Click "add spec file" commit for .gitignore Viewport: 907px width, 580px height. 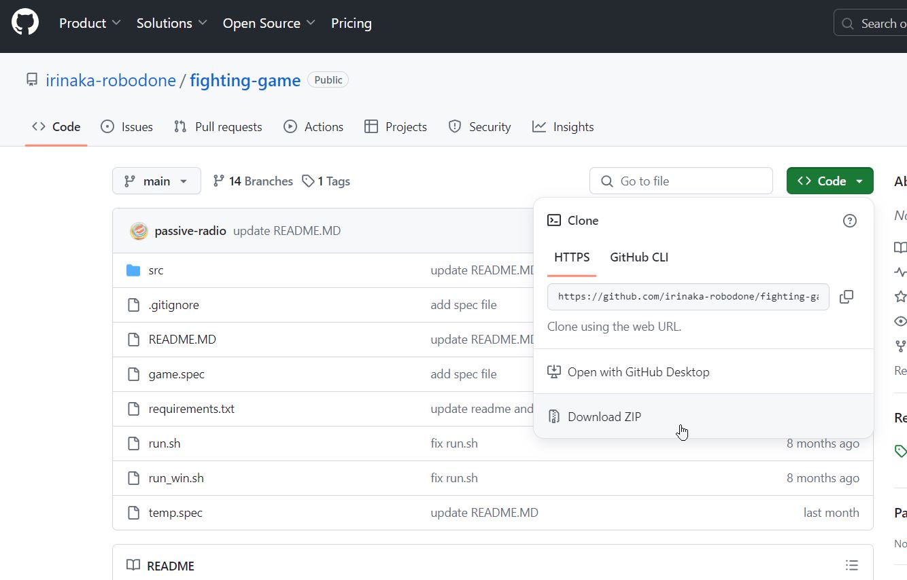pos(464,305)
